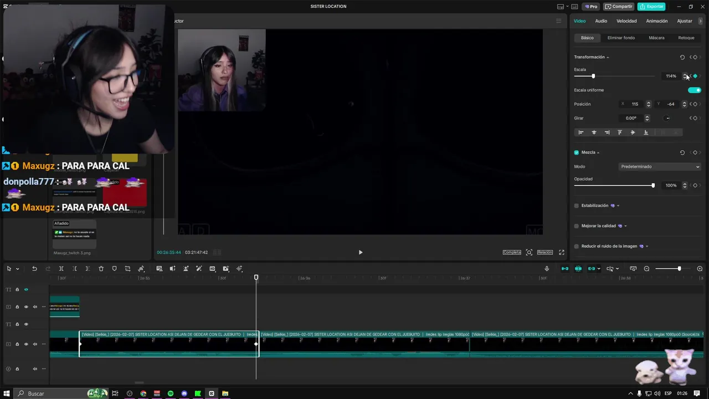Switch to the Audio tab

click(x=601, y=21)
